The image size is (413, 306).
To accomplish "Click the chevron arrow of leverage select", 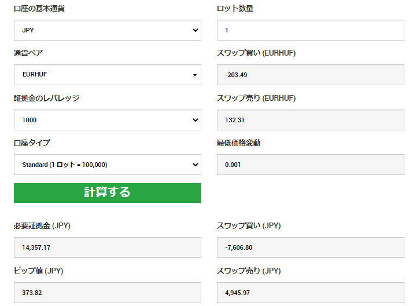I will pyautogui.click(x=195, y=120).
